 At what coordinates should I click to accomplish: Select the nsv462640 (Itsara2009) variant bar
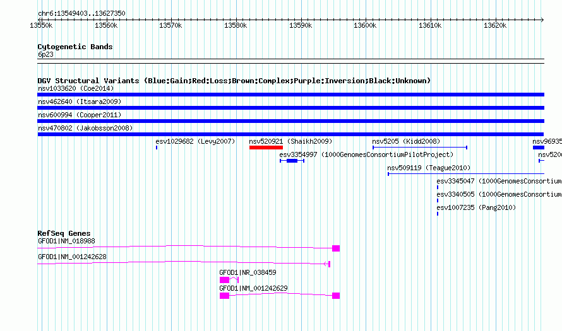[x=290, y=108]
